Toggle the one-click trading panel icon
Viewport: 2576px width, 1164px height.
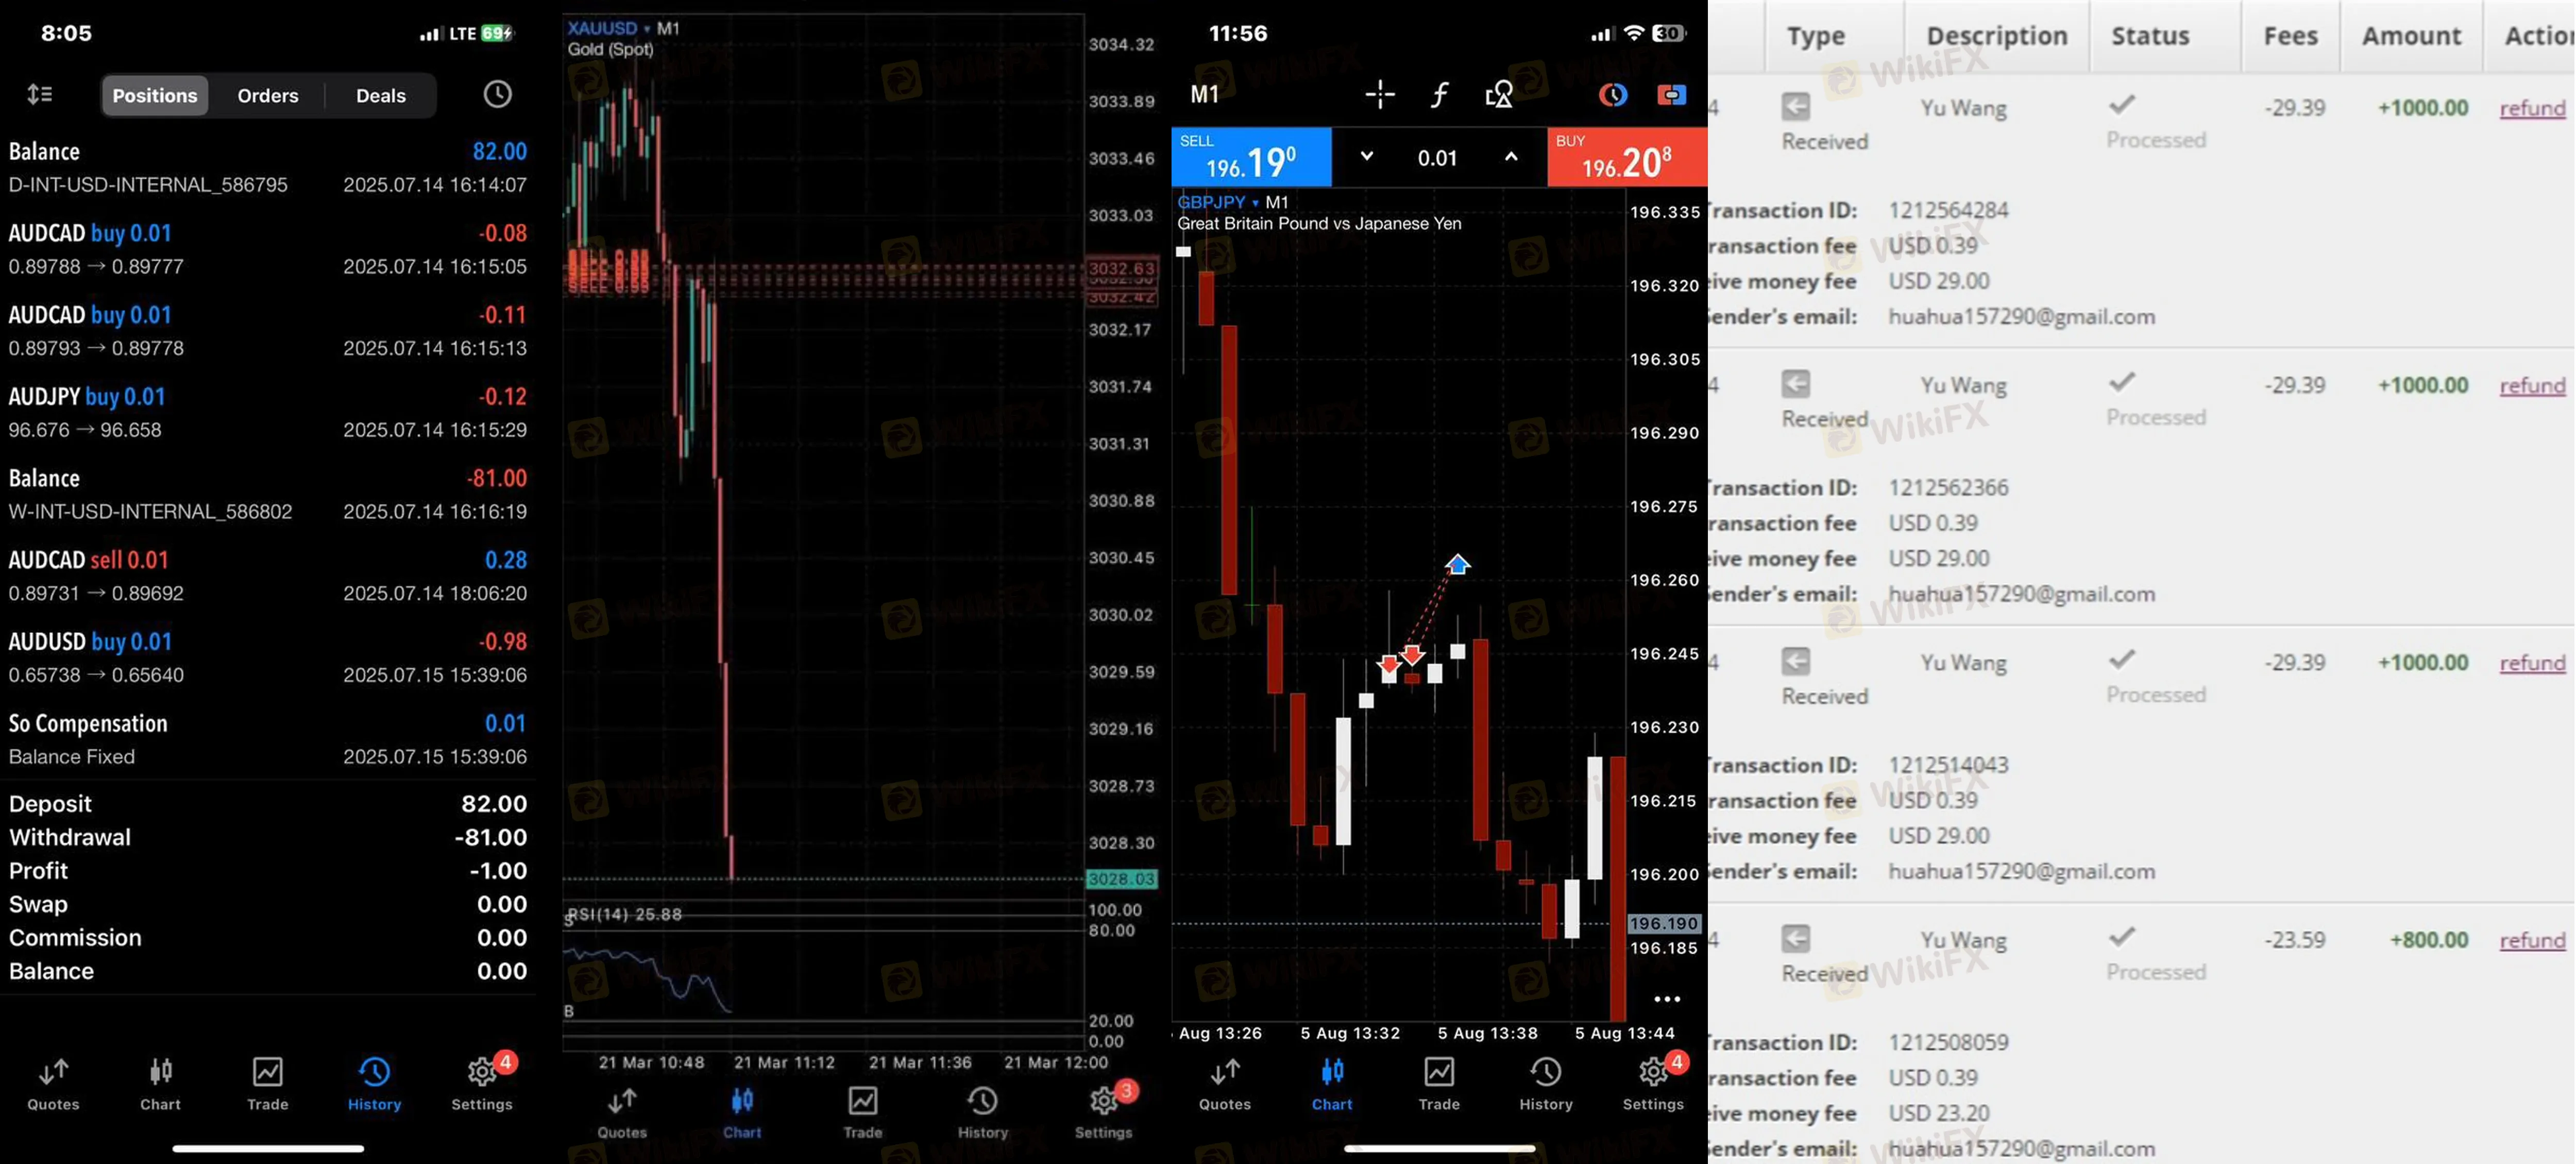click(x=1671, y=95)
